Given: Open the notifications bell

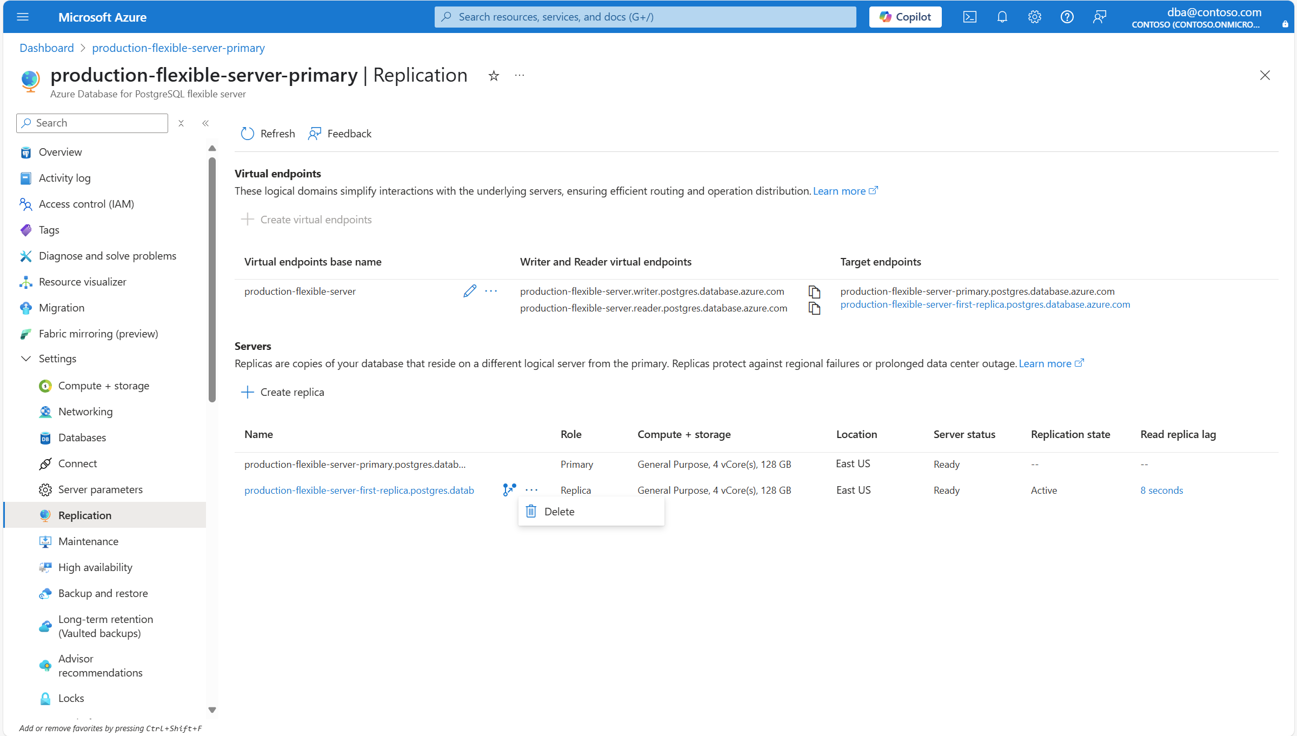Looking at the screenshot, I should (1002, 17).
